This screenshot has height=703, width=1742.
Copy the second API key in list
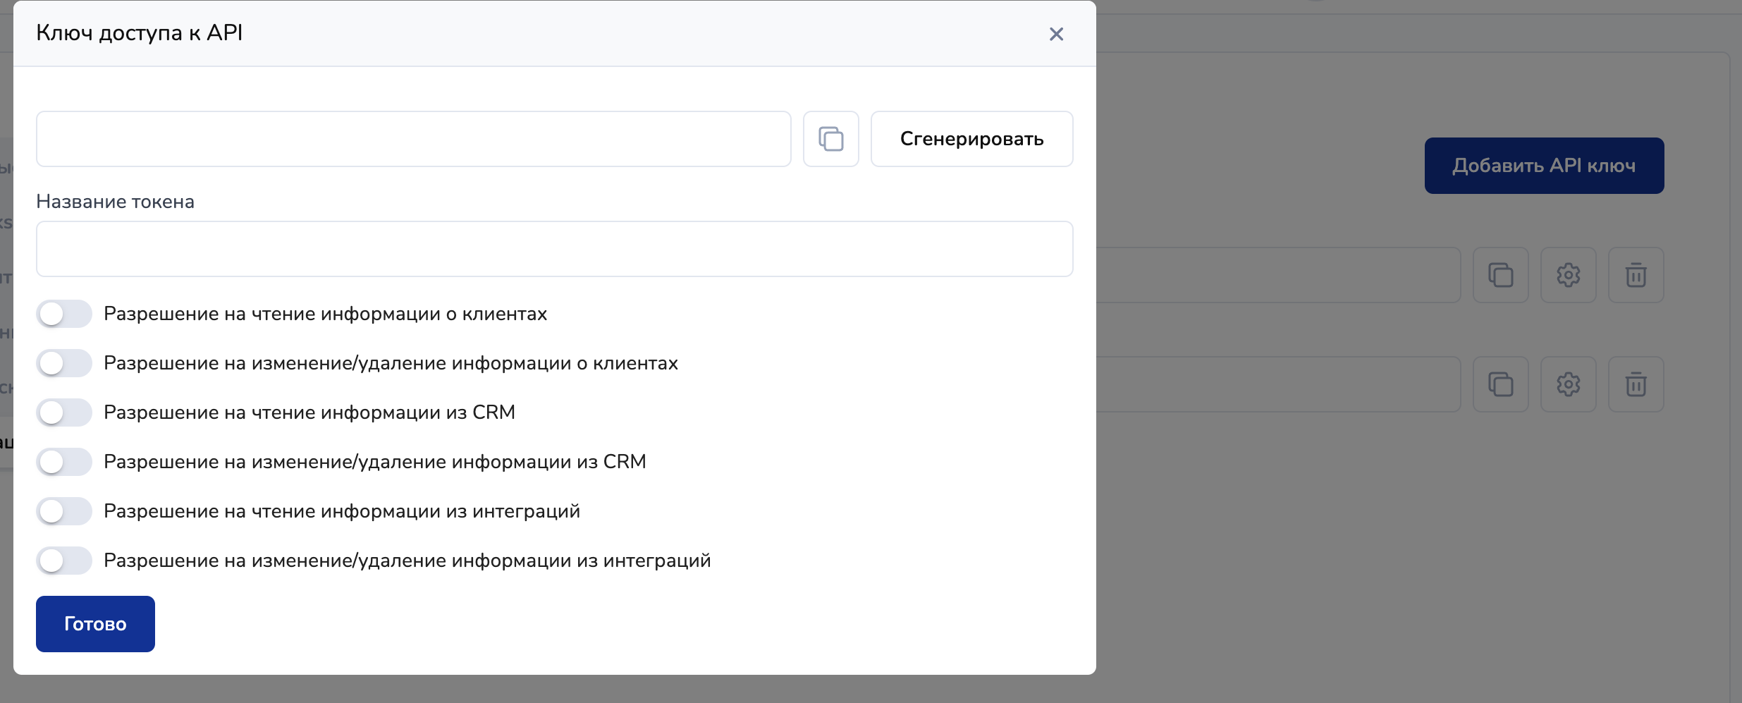1500,384
